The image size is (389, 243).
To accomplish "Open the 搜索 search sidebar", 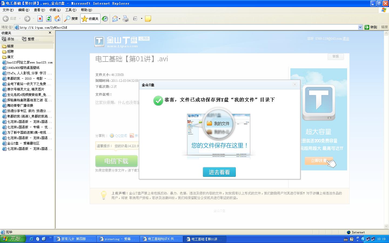I will pyautogui.click(x=71, y=18).
